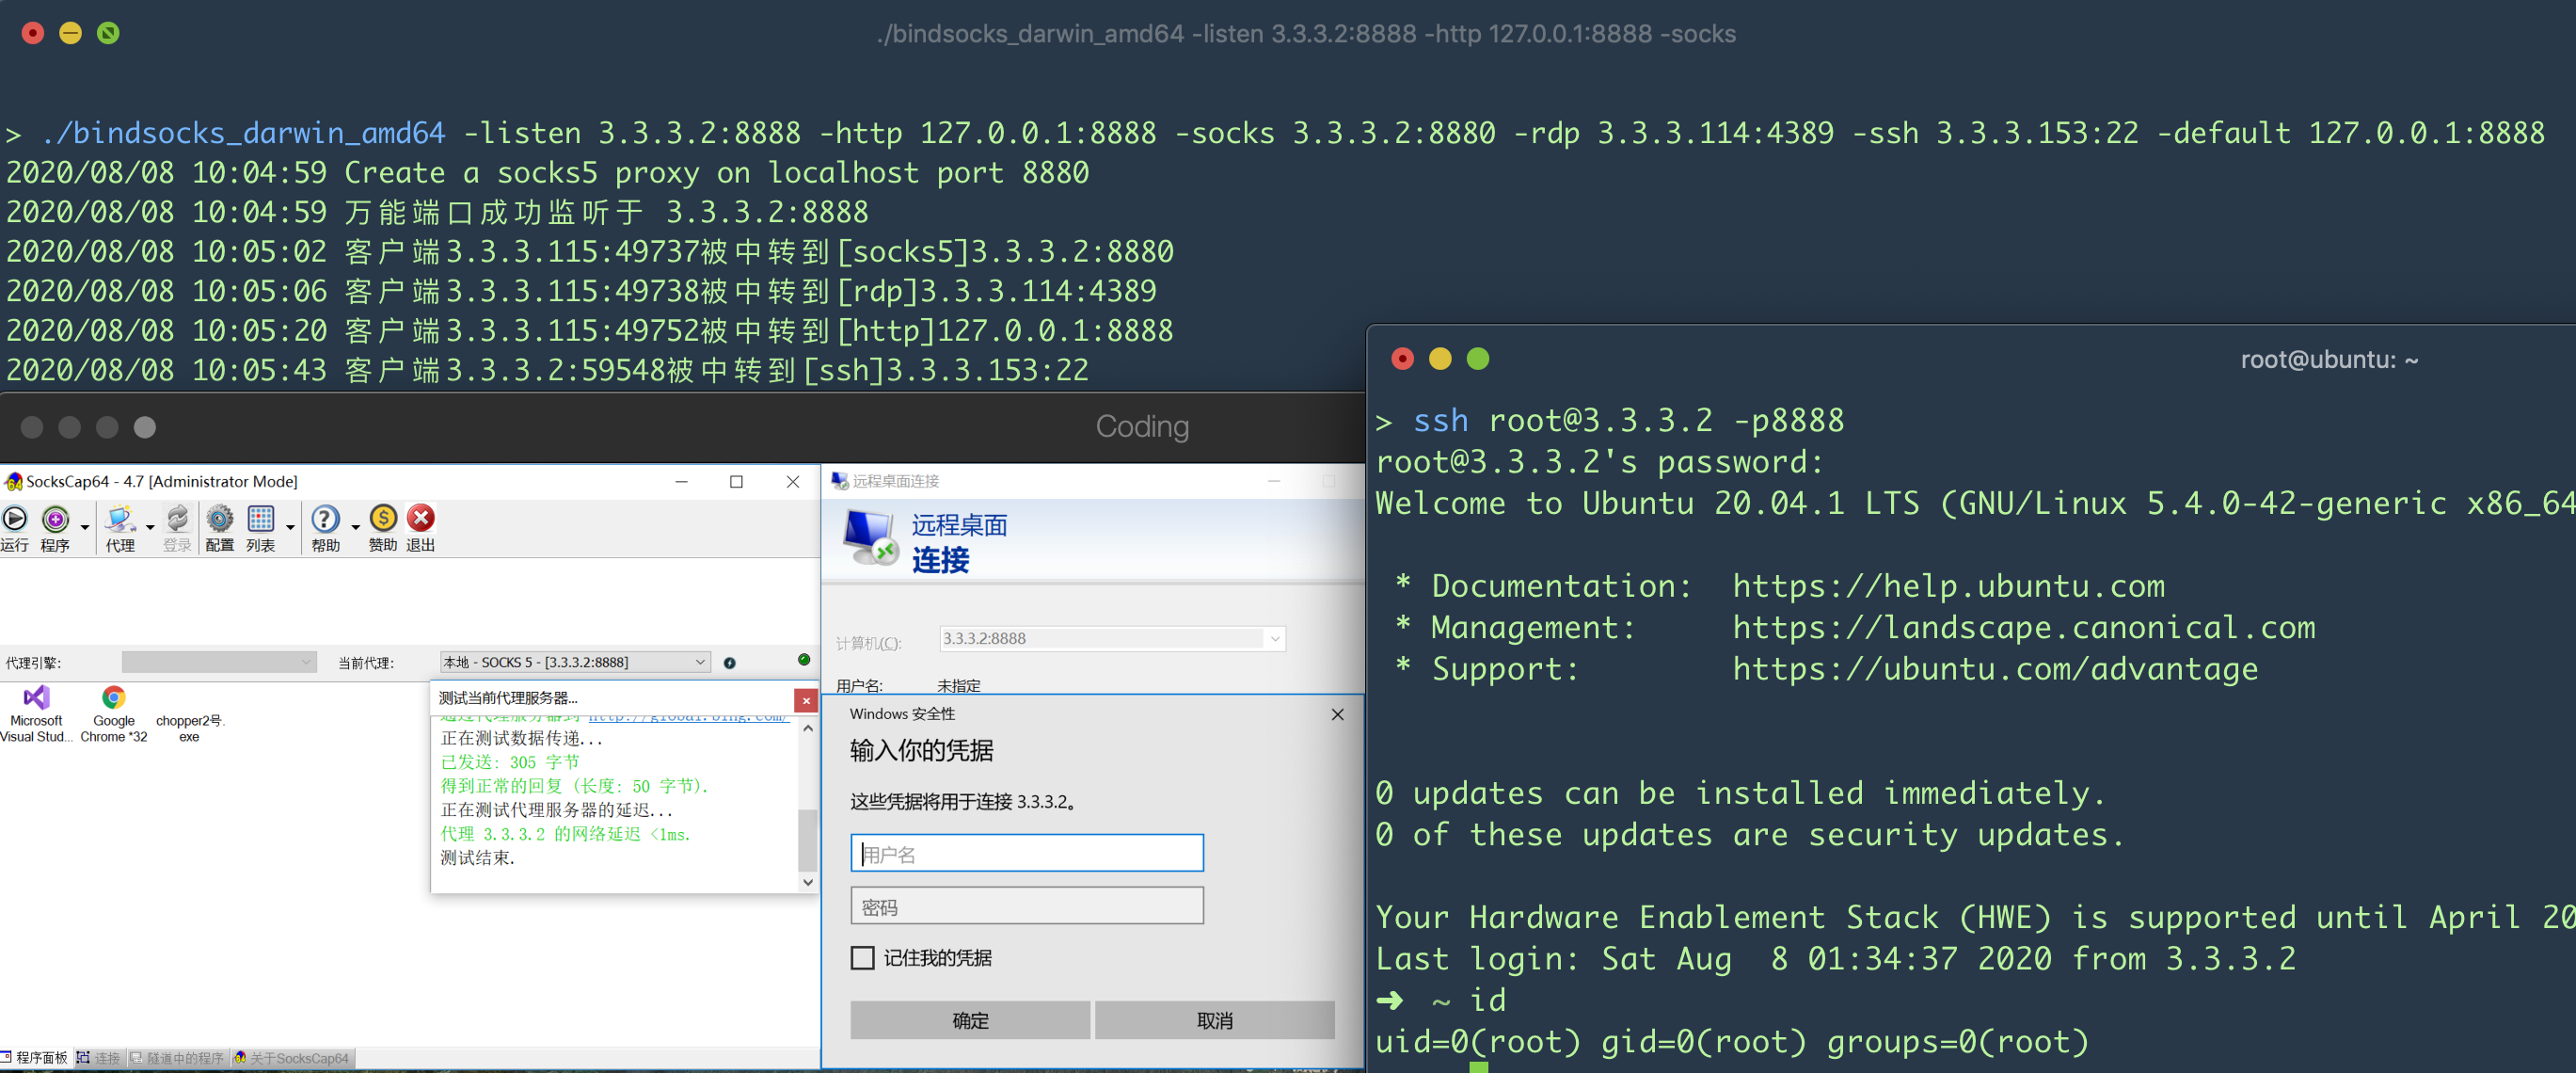Click the 确定 button in credentials dialog
This screenshot has height=1073, width=2576.
coord(970,1020)
